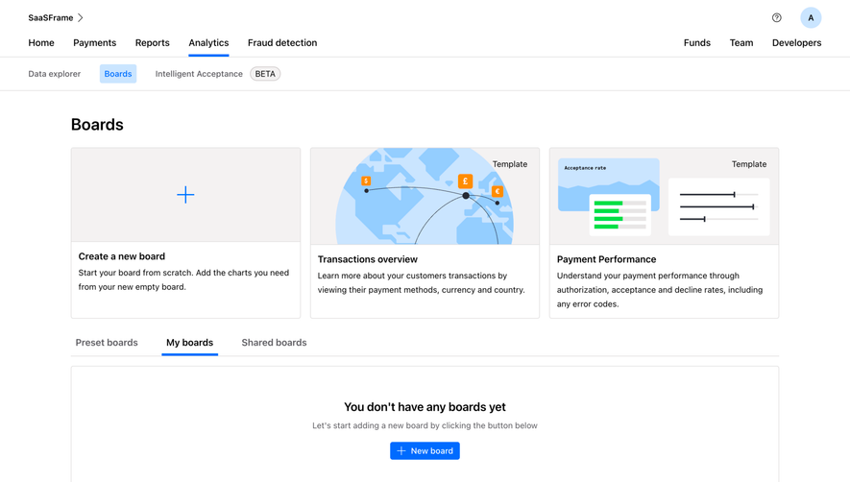This screenshot has height=482, width=850.
Task: Open the Reports page
Action: (153, 43)
